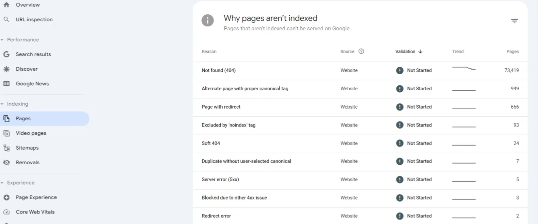Click the info icon beside the heading
The height and width of the screenshot is (224, 538).
(208, 21)
